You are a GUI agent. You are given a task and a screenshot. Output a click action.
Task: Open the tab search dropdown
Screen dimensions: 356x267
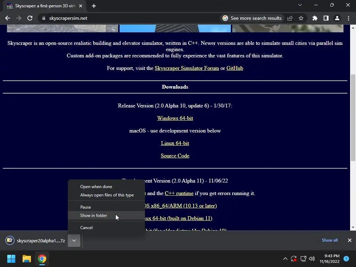(x=300, y=5)
